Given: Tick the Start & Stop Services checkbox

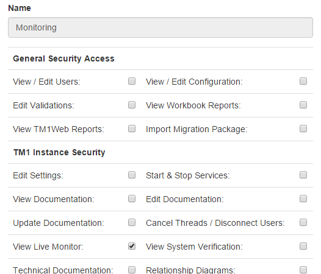Looking at the screenshot, I should click(303, 175).
